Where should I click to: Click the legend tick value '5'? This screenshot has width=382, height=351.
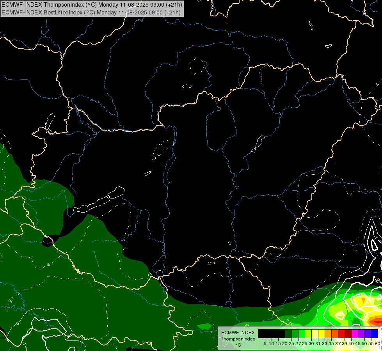[x=265, y=344]
